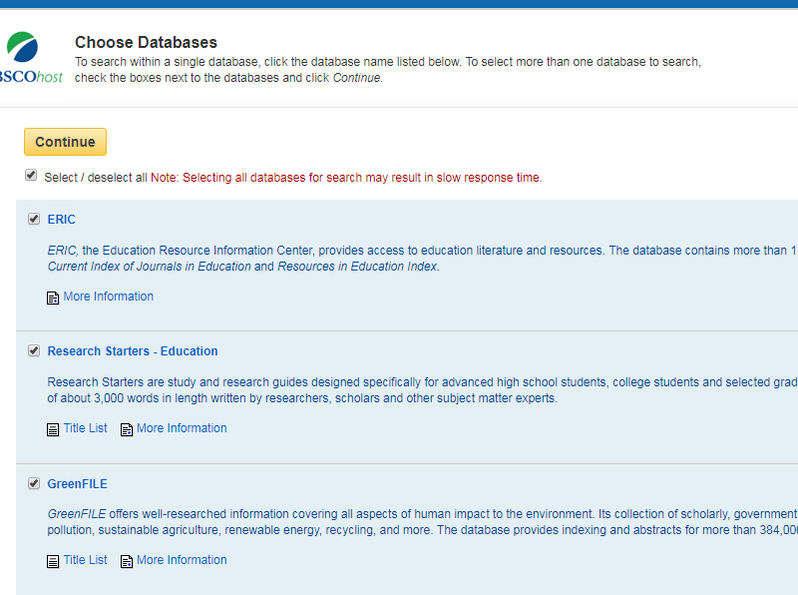
Task: Uncheck the Research Starters - Education checkbox
Action: (x=34, y=350)
